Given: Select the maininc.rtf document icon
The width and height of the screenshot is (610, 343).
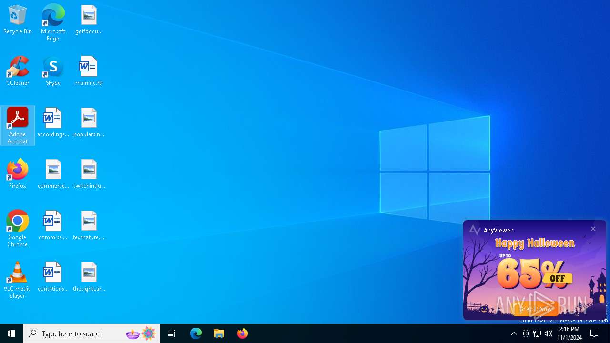Looking at the screenshot, I should click(89, 71).
